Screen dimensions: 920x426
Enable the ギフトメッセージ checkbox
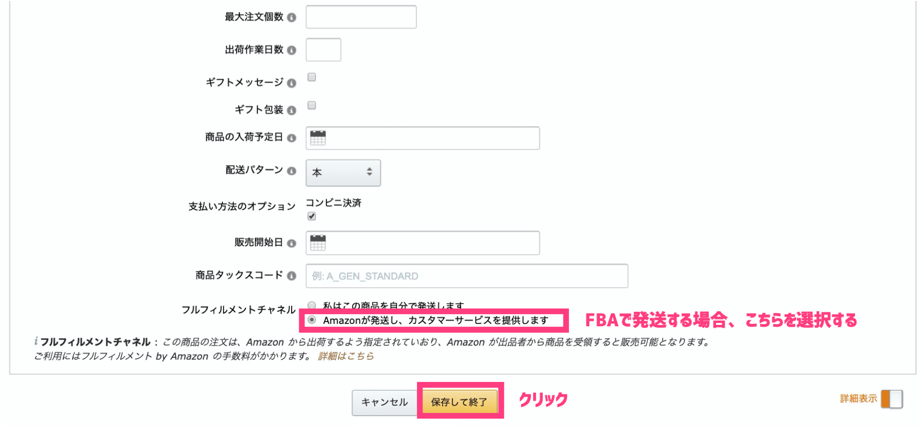point(312,77)
